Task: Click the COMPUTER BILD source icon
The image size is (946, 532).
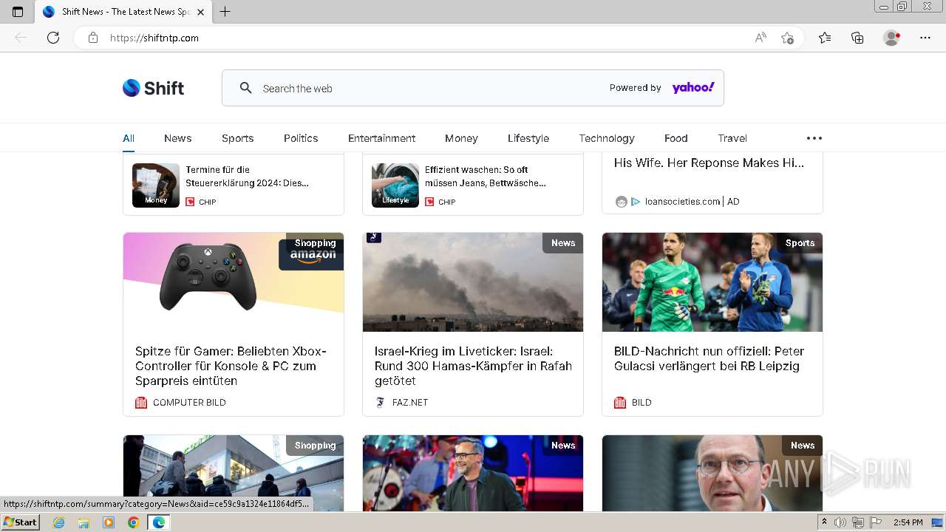Action: tap(141, 403)
